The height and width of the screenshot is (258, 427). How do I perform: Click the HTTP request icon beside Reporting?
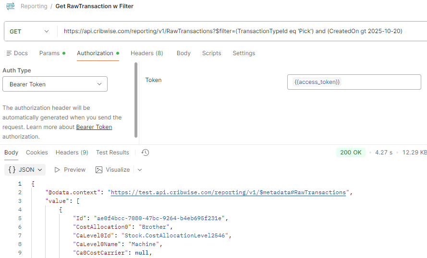click(x=11, y=6)
